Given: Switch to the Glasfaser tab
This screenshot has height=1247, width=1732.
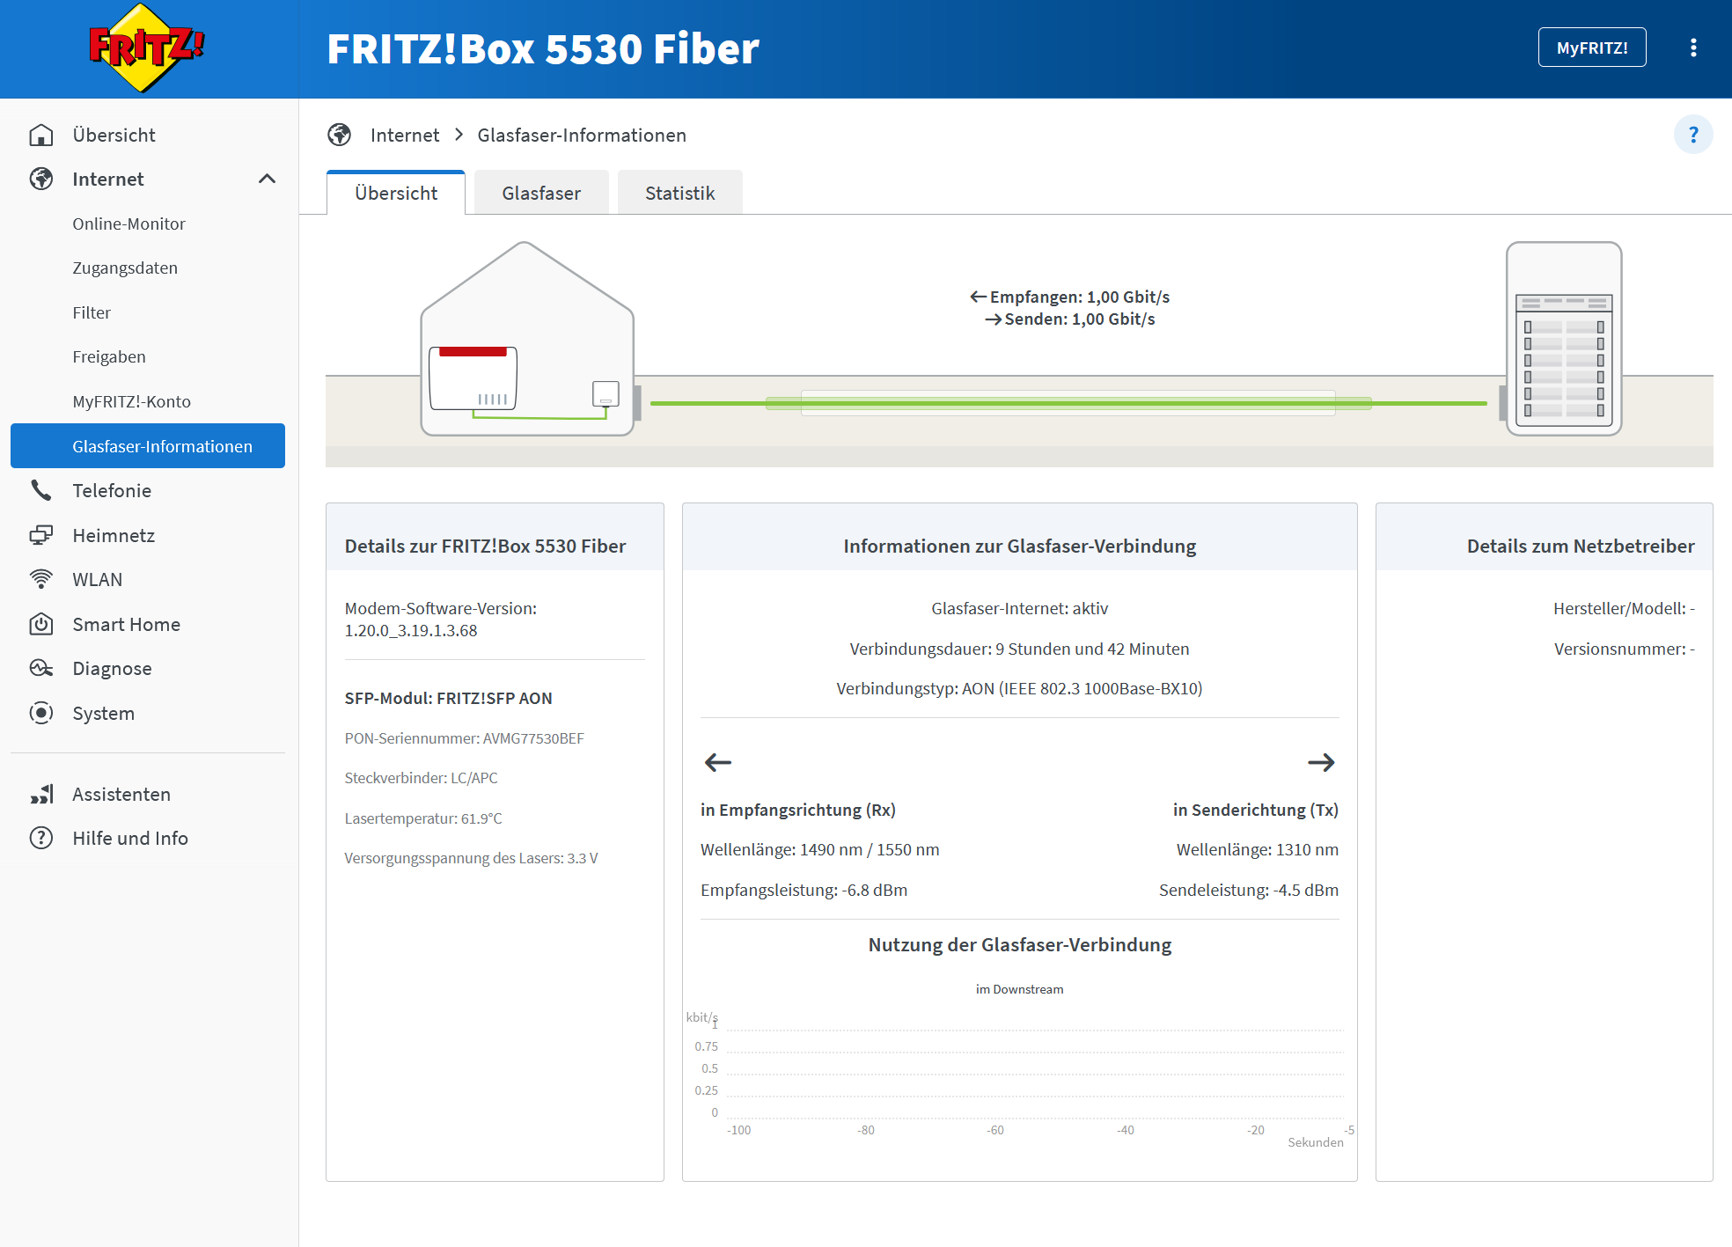Looking at the screenshot, I should click(x=541, y=193).
